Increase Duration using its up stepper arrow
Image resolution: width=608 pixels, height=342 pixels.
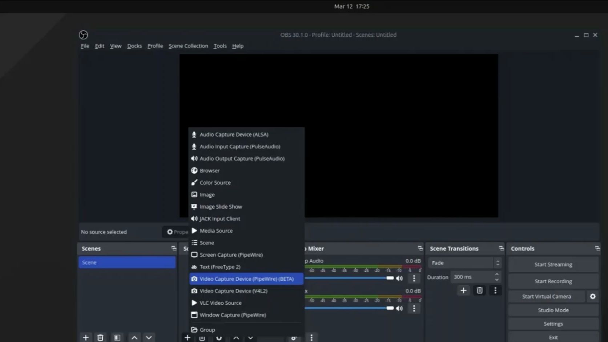497,274
